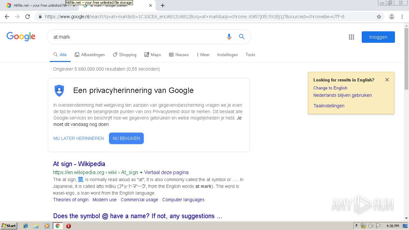409x230 pixels.
Task: Open the Google apps grid
Action: pyautogui.click(x=351, y=37)
